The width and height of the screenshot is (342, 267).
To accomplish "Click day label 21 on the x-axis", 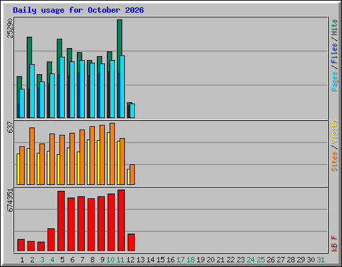I will 220,260.
